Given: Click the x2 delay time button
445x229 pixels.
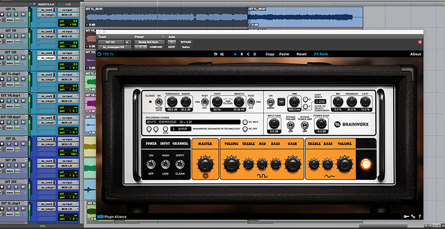Looking at the screenshot, I should tap(305, 99).
